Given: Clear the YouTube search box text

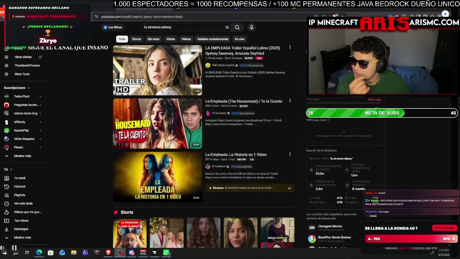Looking at the screenshot, I should tap(227, 27).
